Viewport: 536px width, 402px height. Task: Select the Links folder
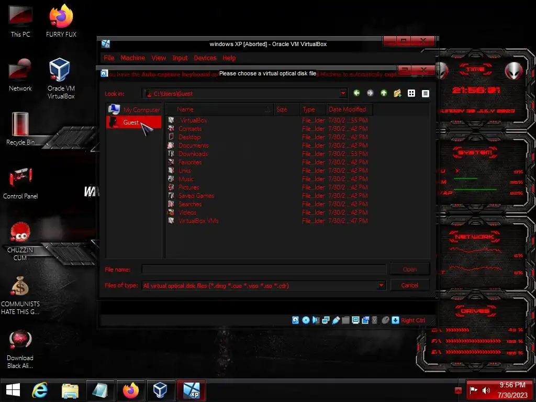click(x=185, y=171)
